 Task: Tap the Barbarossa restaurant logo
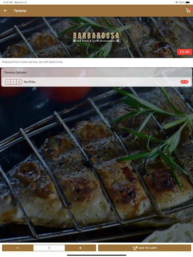coord(96,37)
